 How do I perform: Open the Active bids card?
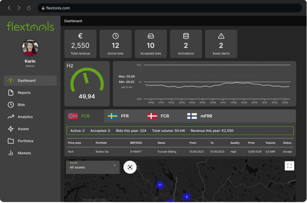tap(115, 44)
